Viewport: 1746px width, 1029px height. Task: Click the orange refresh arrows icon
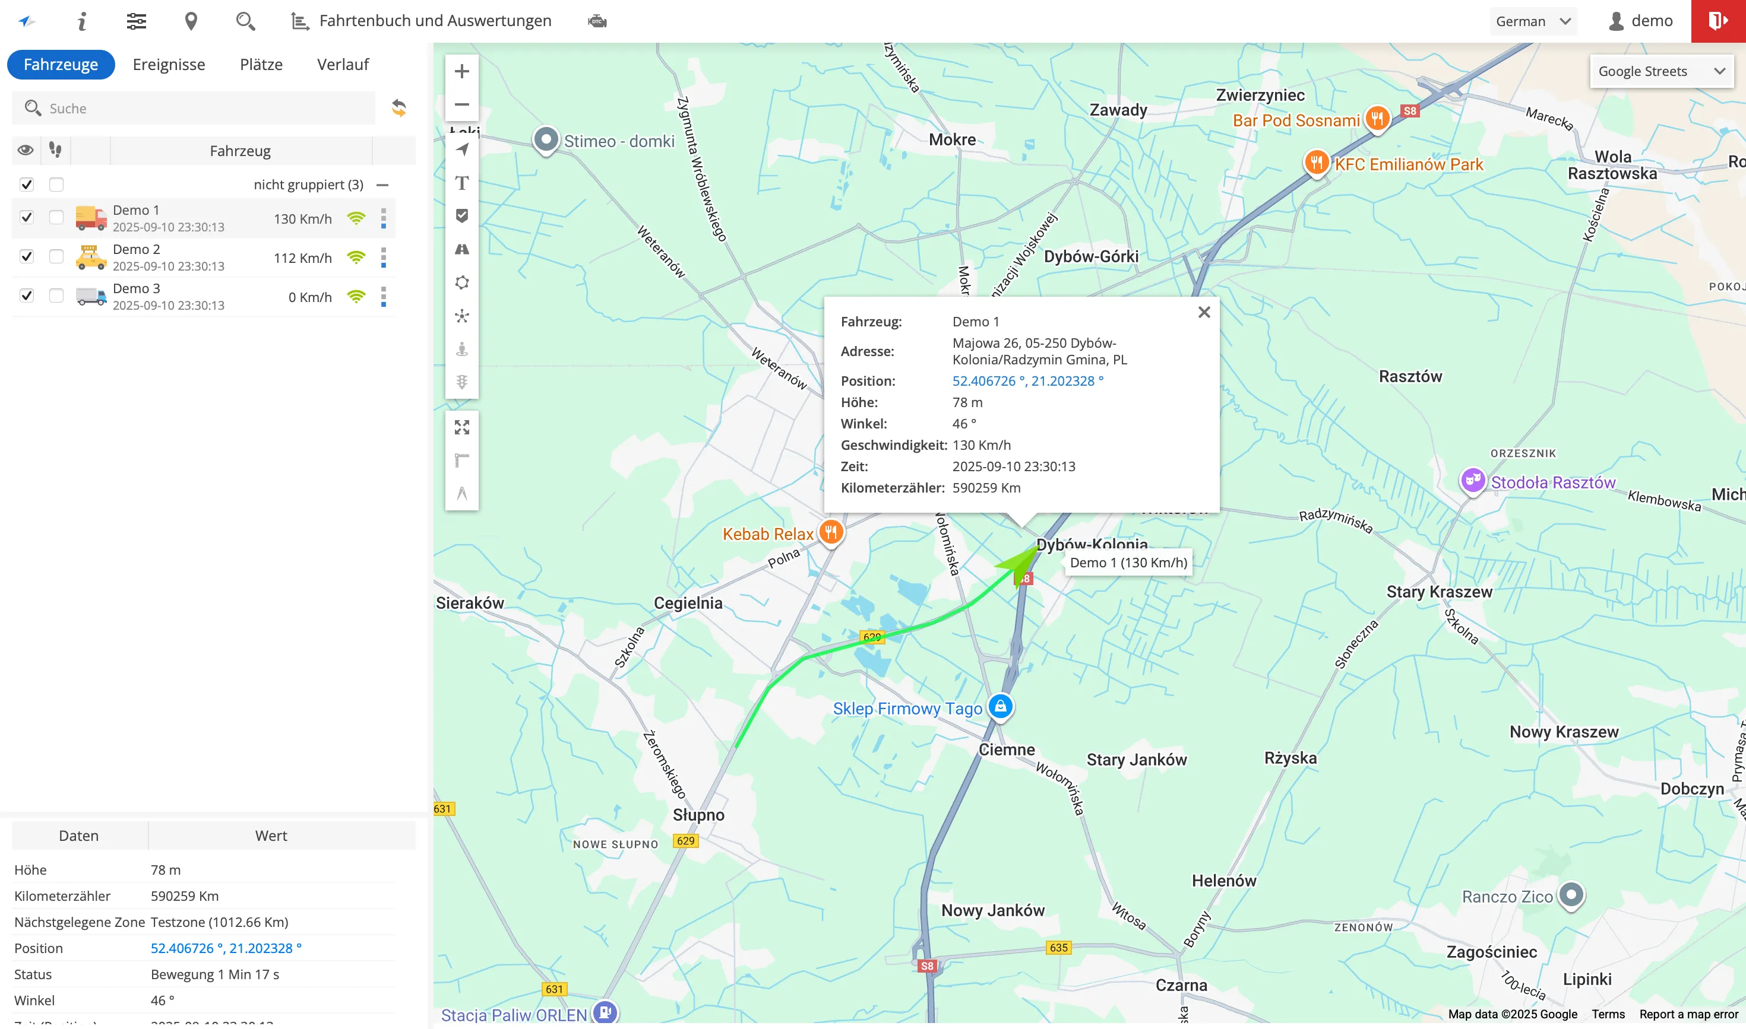tap(399, 108)
